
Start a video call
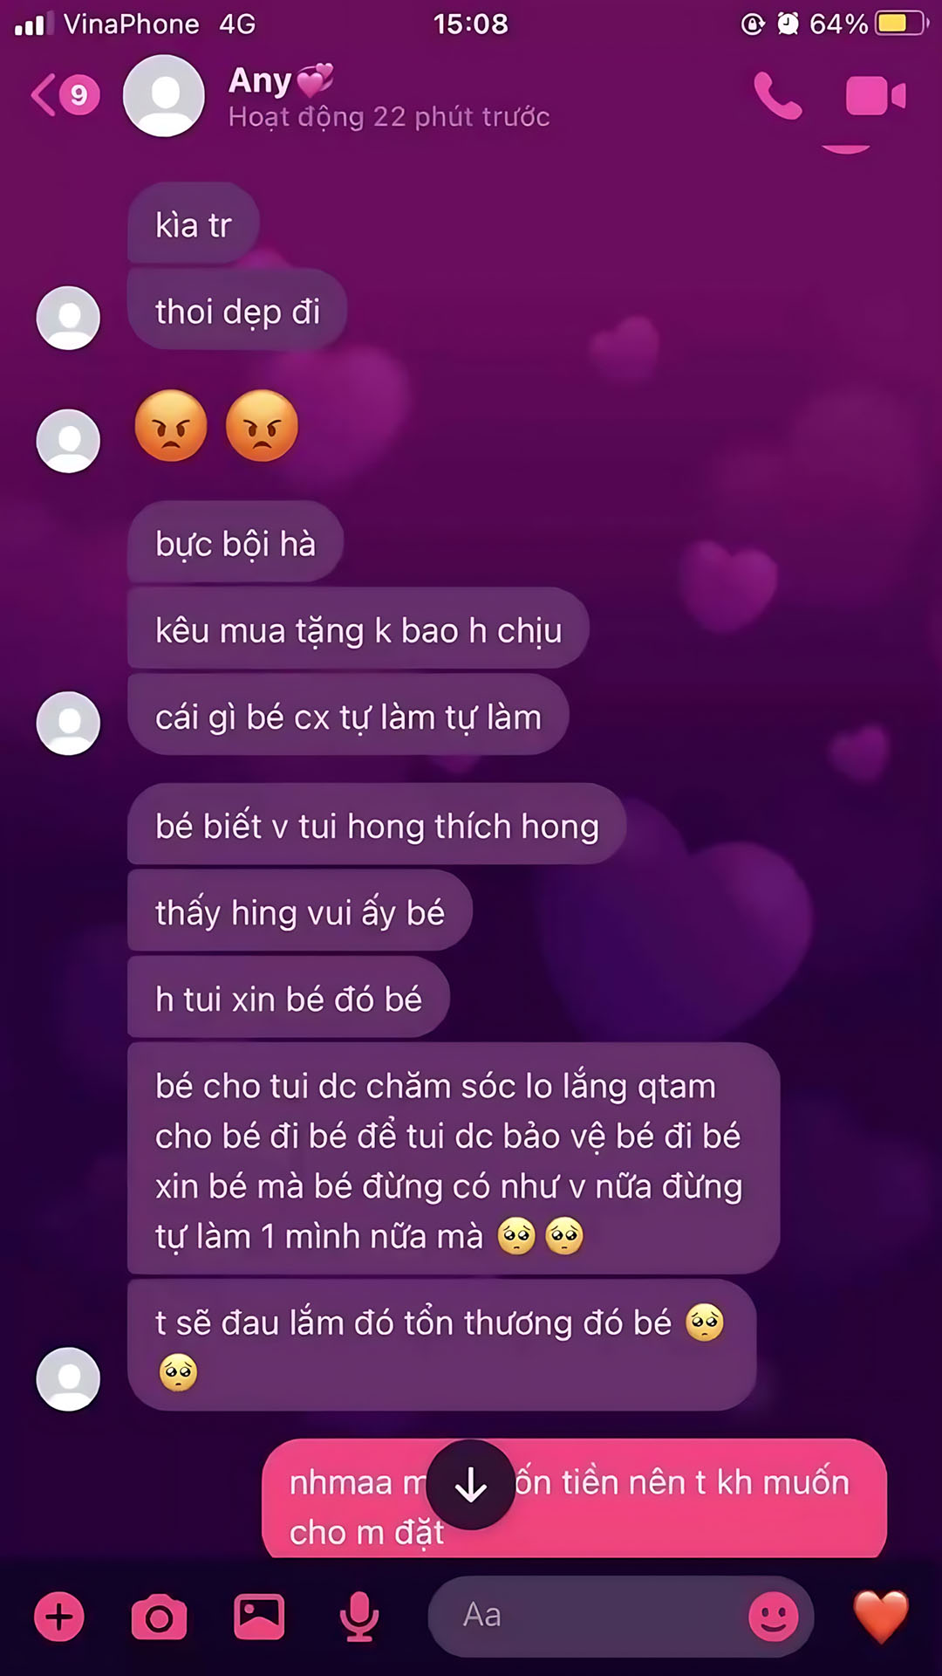[x=876, y=95]
